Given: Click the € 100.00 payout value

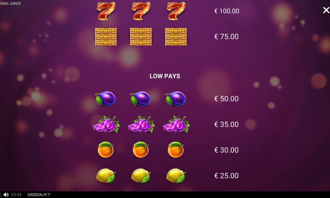Looking at the screenshot, I should [227, 11].
